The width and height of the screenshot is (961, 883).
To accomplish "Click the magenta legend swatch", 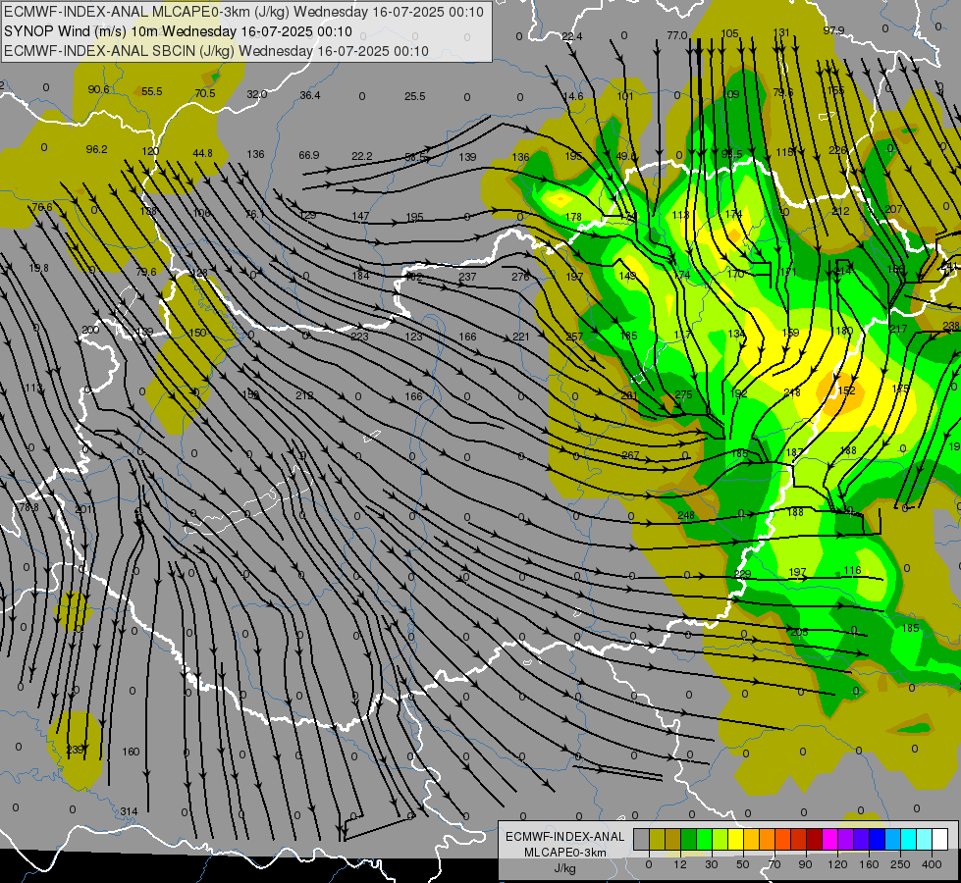I will (x=829, y=839).
